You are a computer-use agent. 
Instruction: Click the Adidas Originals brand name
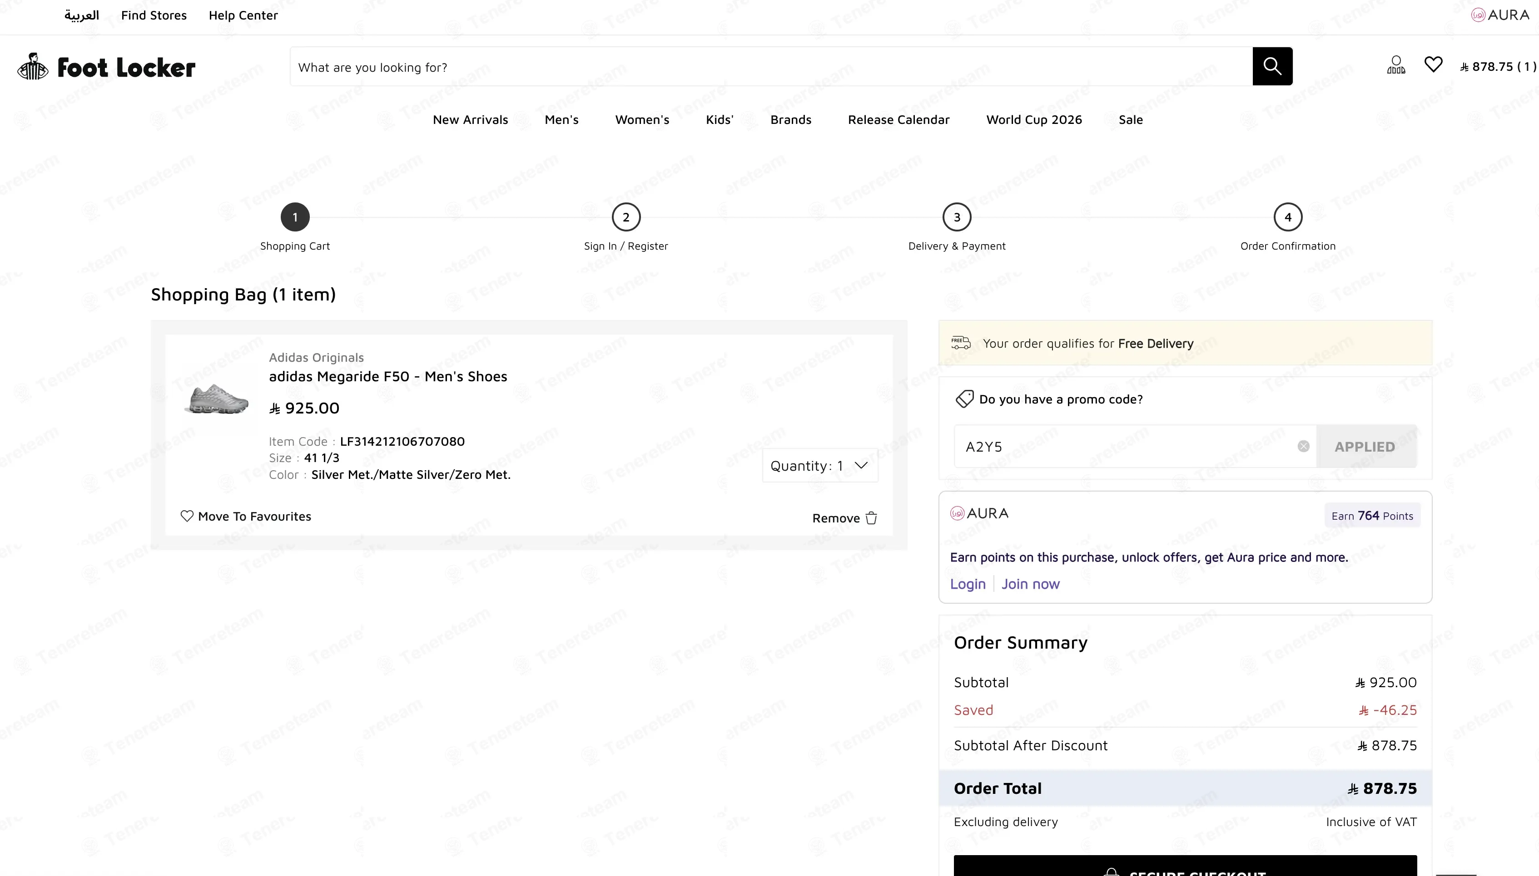(x=316, y=357)
